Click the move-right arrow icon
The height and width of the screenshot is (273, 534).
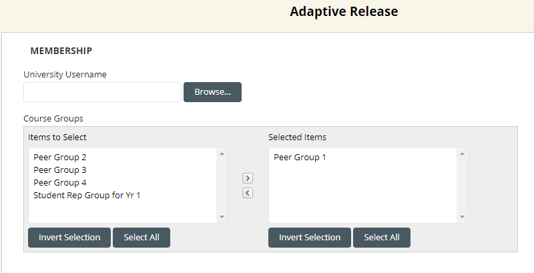point(247,178)
